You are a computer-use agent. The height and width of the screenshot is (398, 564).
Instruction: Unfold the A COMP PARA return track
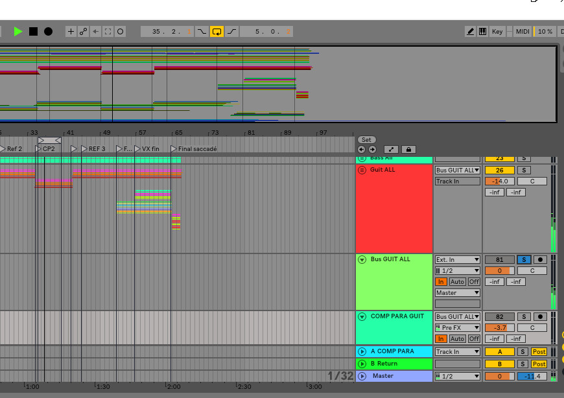[362, 351]
